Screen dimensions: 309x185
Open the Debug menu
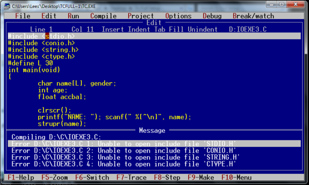click(x=212, y=16)
